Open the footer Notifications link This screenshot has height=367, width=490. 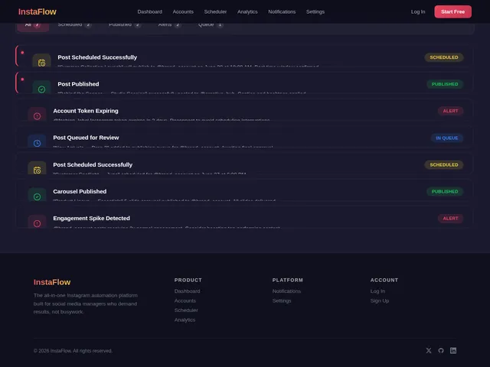pyautogui.click(x=286, y=291)
